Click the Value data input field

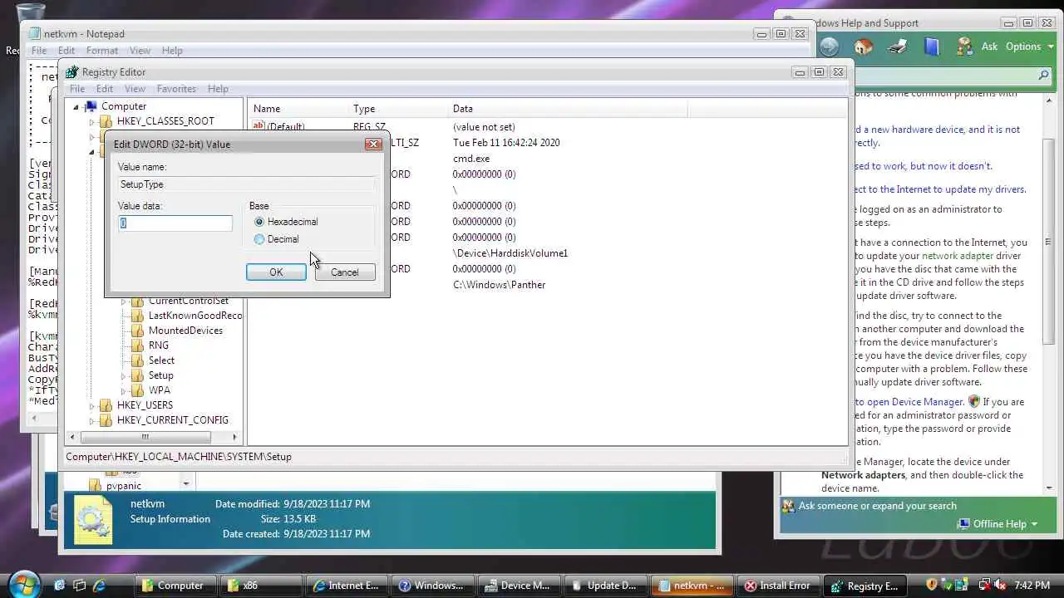click(175, 223)
